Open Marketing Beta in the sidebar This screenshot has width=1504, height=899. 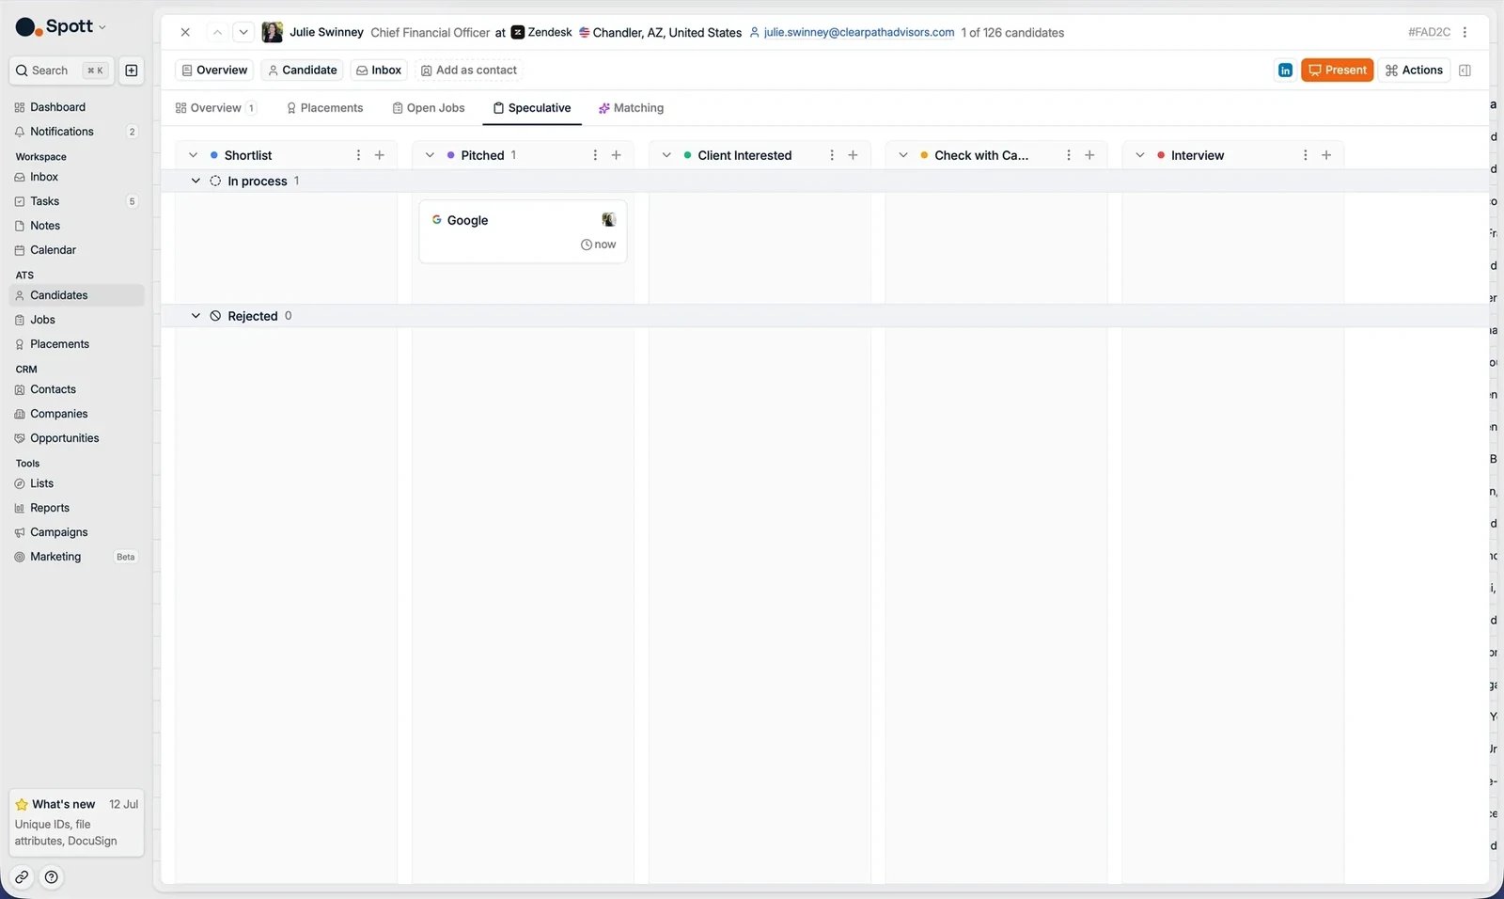point(76,557)
